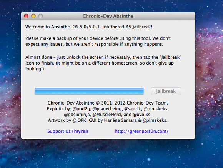The image size is (223, 168).
Task: Close the Chronic-Dev Absinthe window
Action: pos(26,16)
